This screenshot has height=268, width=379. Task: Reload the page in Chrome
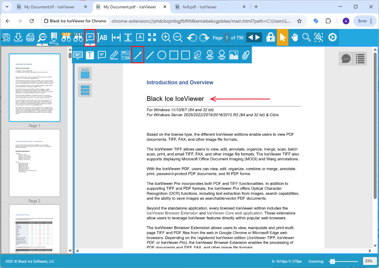pyautogui.click(x=32, y=21)
